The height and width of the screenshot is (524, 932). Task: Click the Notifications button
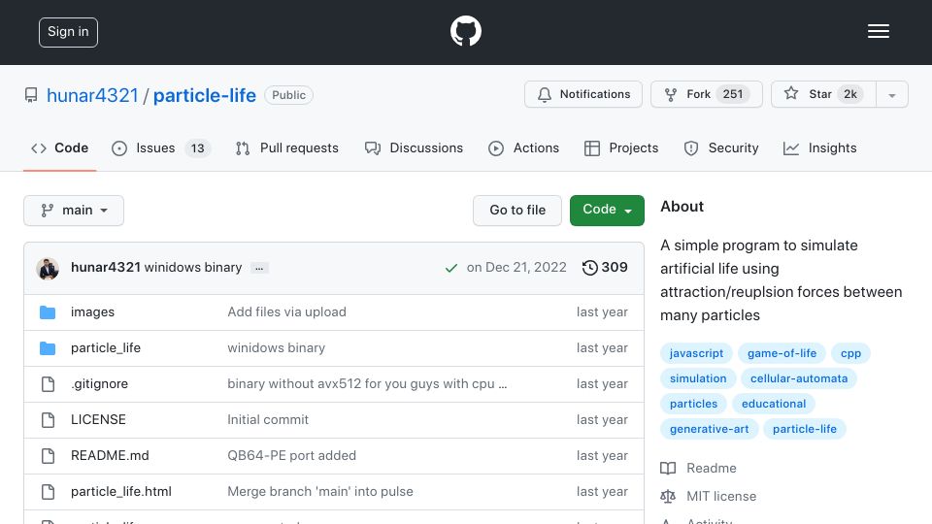tap(583, 94)
